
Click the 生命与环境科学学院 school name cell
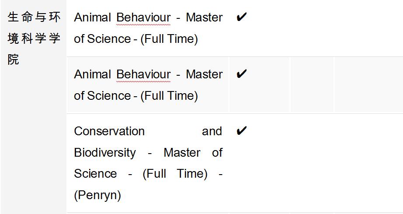pos(34,39)
